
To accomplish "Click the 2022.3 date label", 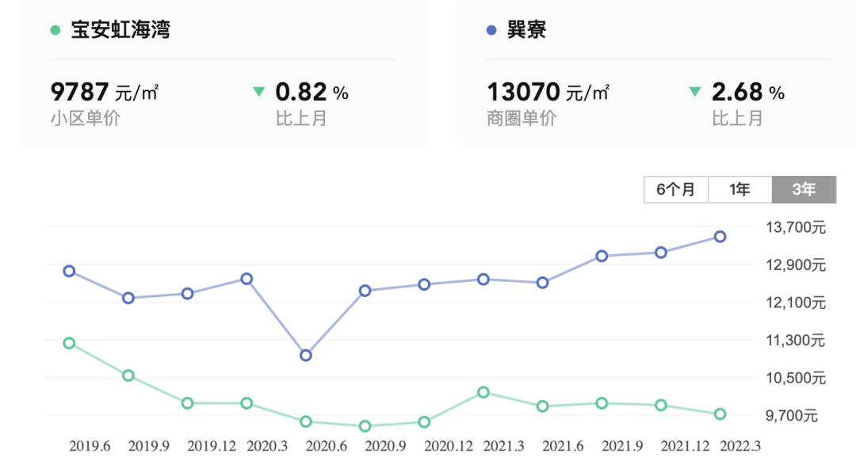I will [x=740, y=446].
